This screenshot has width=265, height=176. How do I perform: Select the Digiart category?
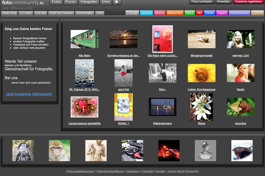(222, 13)
